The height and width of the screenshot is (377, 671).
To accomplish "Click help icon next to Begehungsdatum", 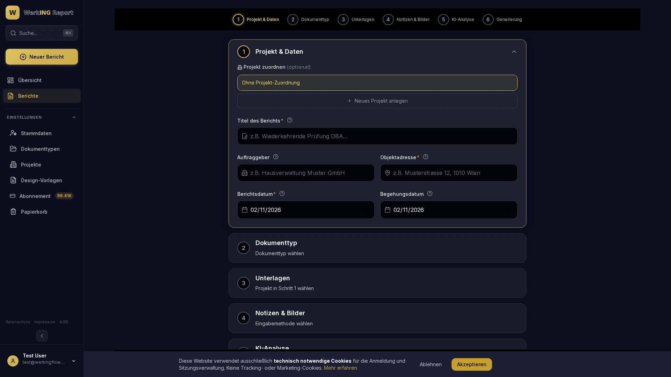I will pyautogui.click(x=430, y=194).
